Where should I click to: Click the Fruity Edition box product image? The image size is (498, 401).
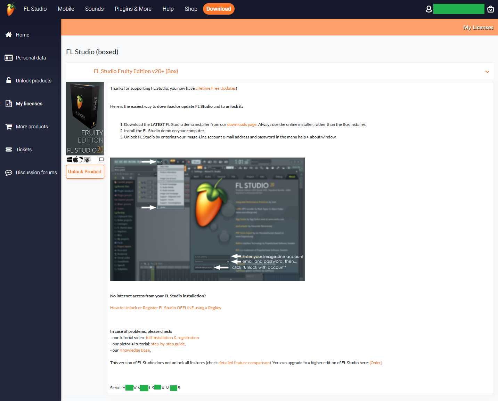(85, 119)
